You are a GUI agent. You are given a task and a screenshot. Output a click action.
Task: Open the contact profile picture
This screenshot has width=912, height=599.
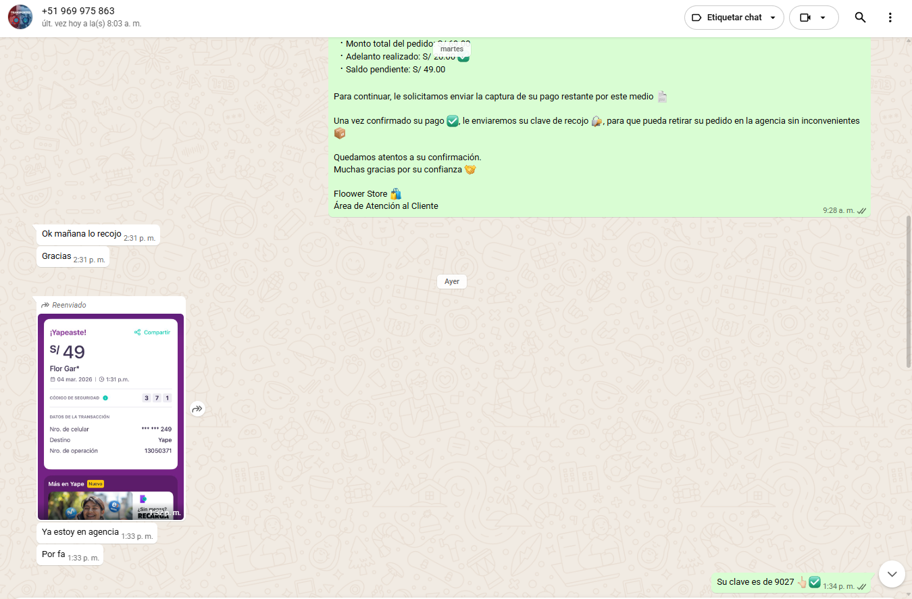(20, 18)
